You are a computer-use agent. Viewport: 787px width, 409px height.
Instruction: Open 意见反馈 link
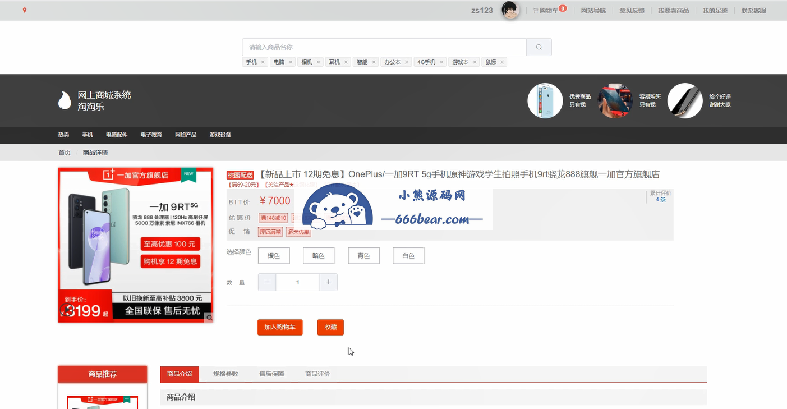pos(632,11)
